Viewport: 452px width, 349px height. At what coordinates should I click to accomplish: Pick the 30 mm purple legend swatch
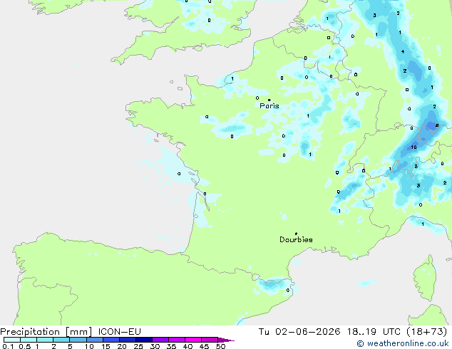point(160,340)
